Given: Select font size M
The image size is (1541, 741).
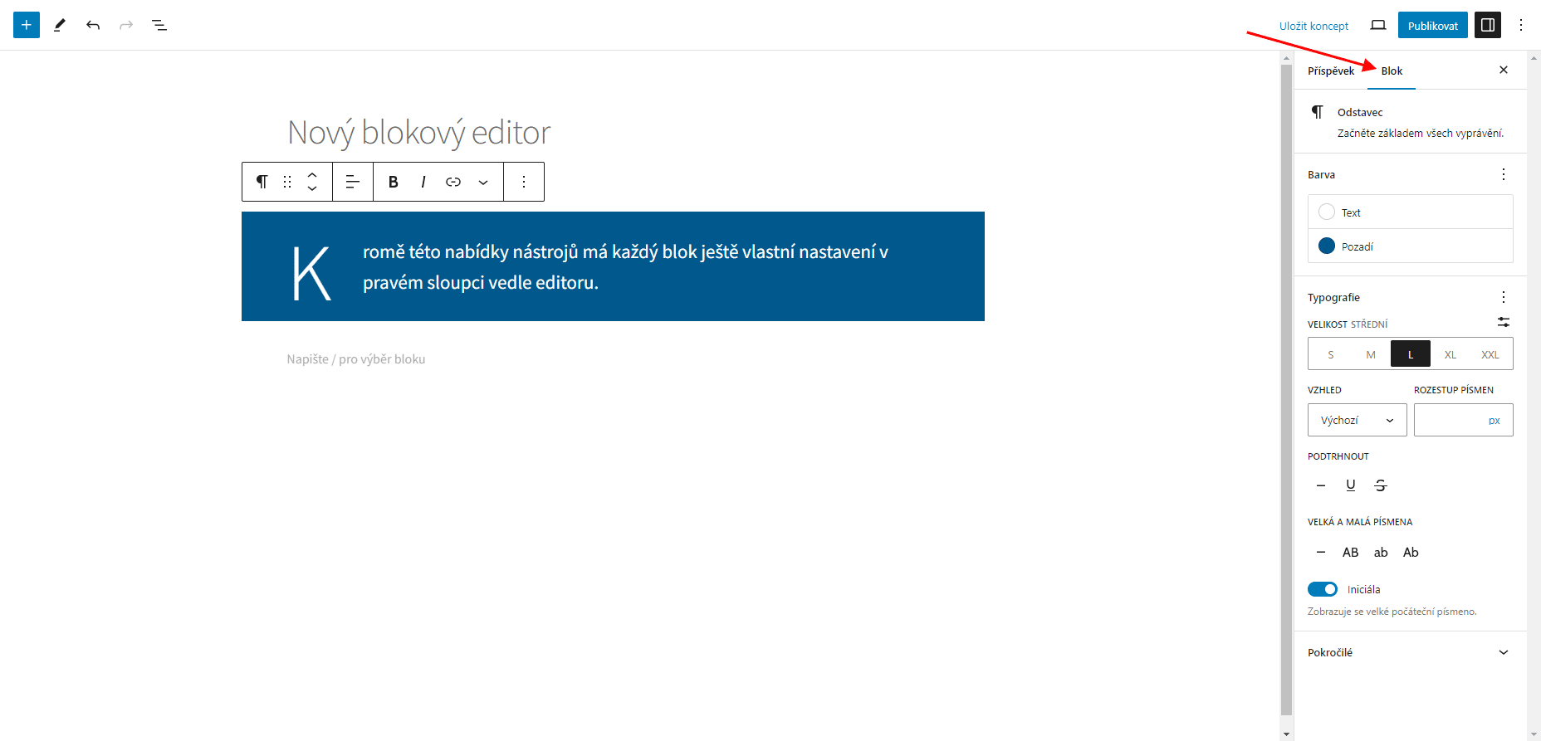Looking at the screenshot, I should tap(1371, 354).
